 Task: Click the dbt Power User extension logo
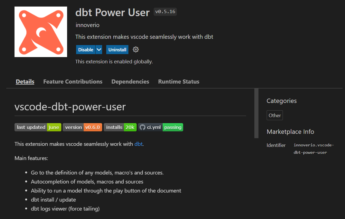(x=41, y=32)
